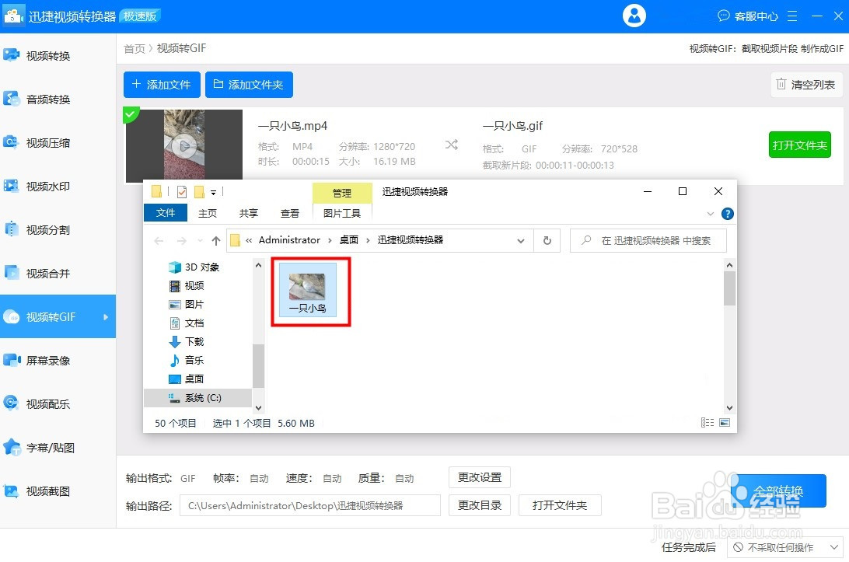Open the 主页 ribbon tab in Explorer
849x562 pixels.
pyautogui.click(x=208, y=213)
